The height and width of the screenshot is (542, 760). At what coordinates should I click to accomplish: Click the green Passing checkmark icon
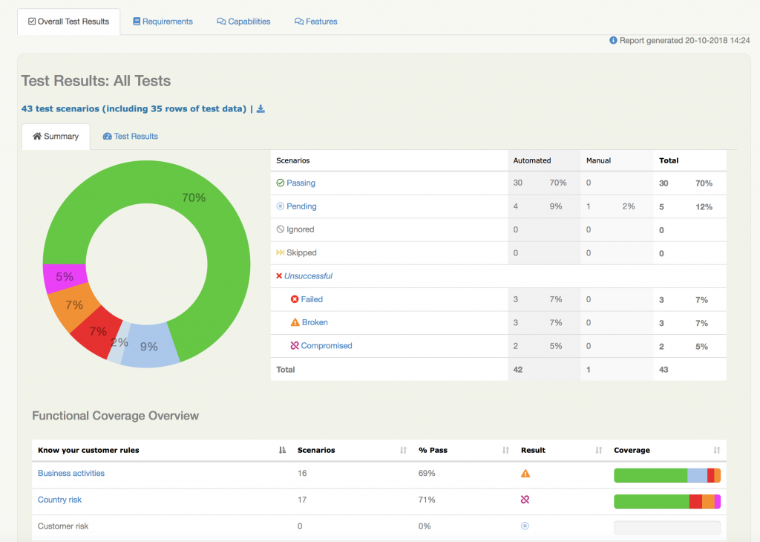pyautogui.click(x=280, y=183)
